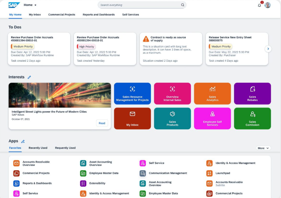Edit Interests with the pencil icon
The height and width of the screenshot is (198, 281).
point(29,77)
